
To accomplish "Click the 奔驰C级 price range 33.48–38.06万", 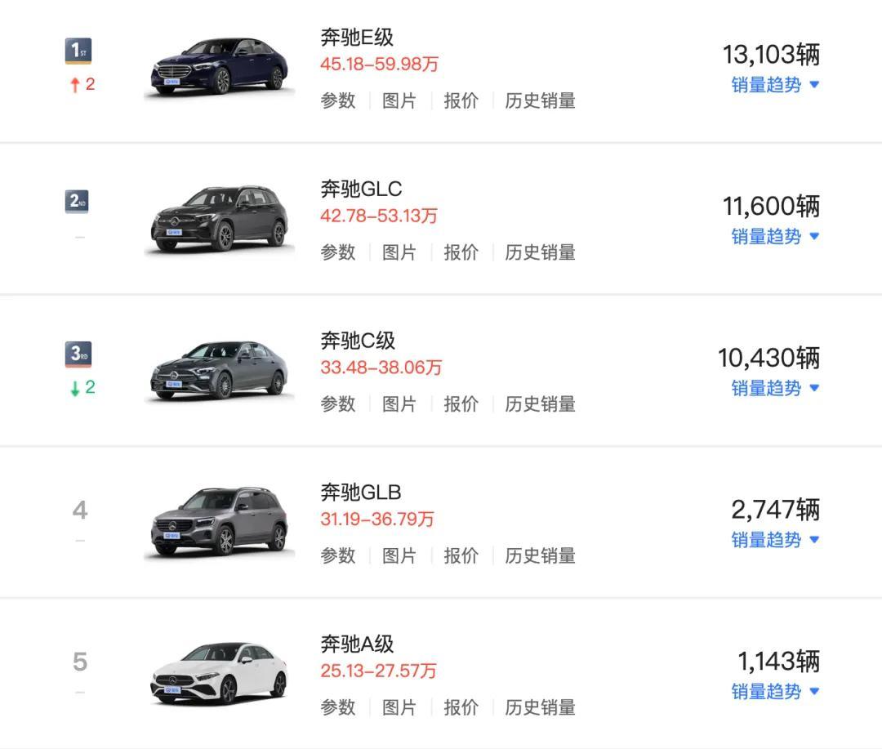I will coord(381,368).
